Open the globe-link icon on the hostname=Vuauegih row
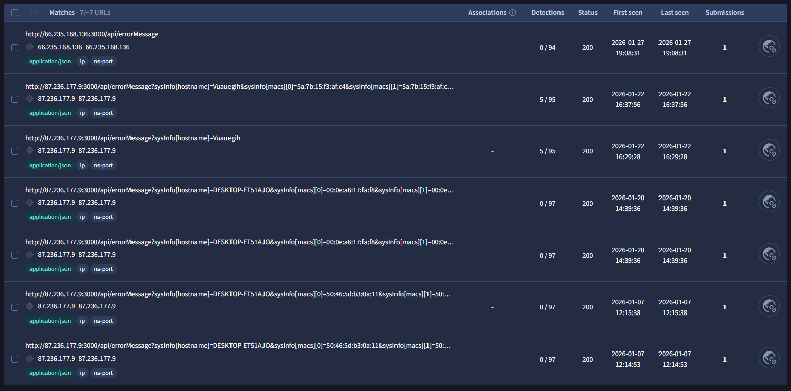The width and height of the screenshot is (791, 391). 769,150
